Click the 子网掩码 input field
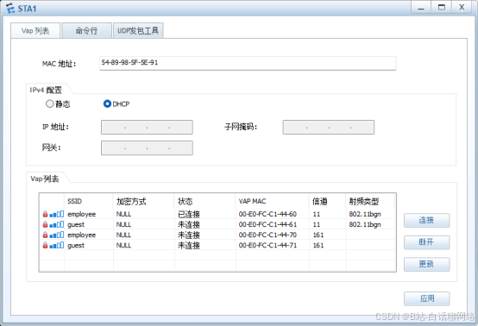The height and width of the screenshot is (326, 478). pyautogui.click(x=329, y=128)
